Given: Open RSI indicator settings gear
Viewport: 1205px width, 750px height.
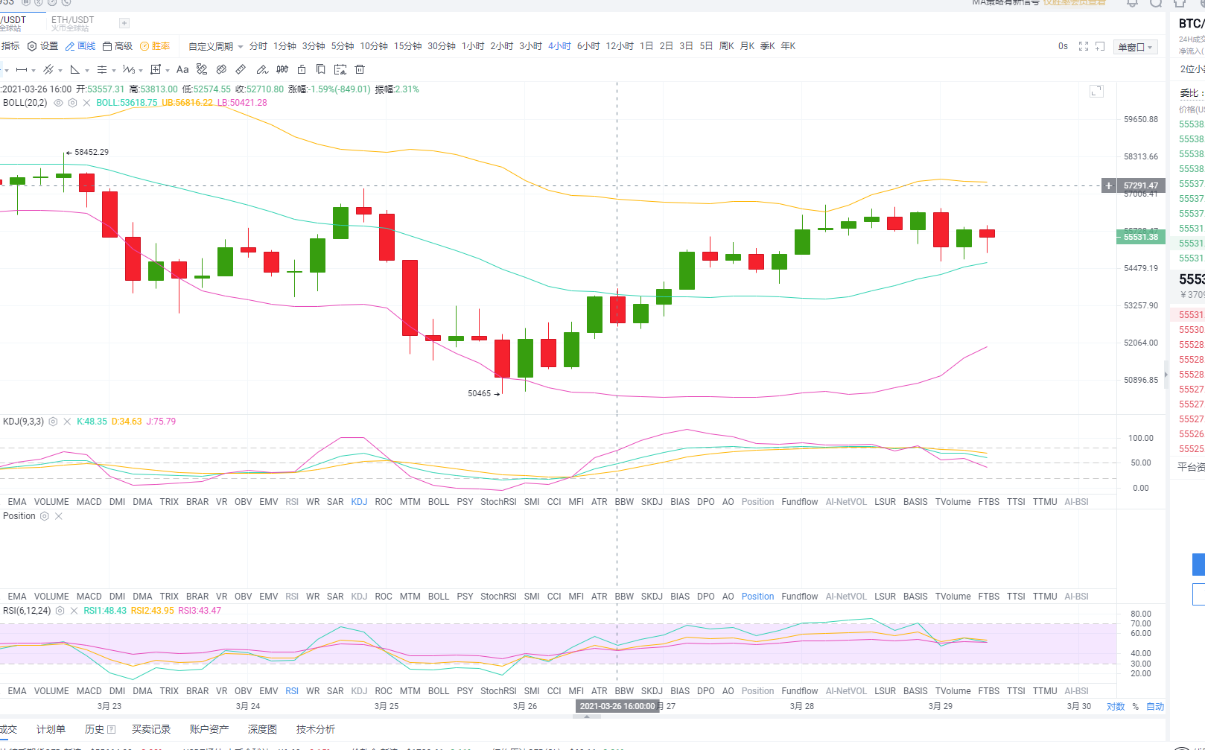Looking at the screenshot, I should coord(60,611).
